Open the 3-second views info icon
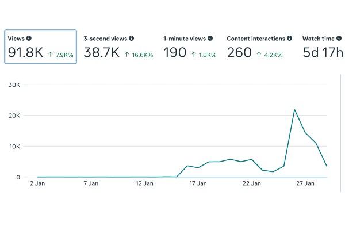 pos(131,39)
